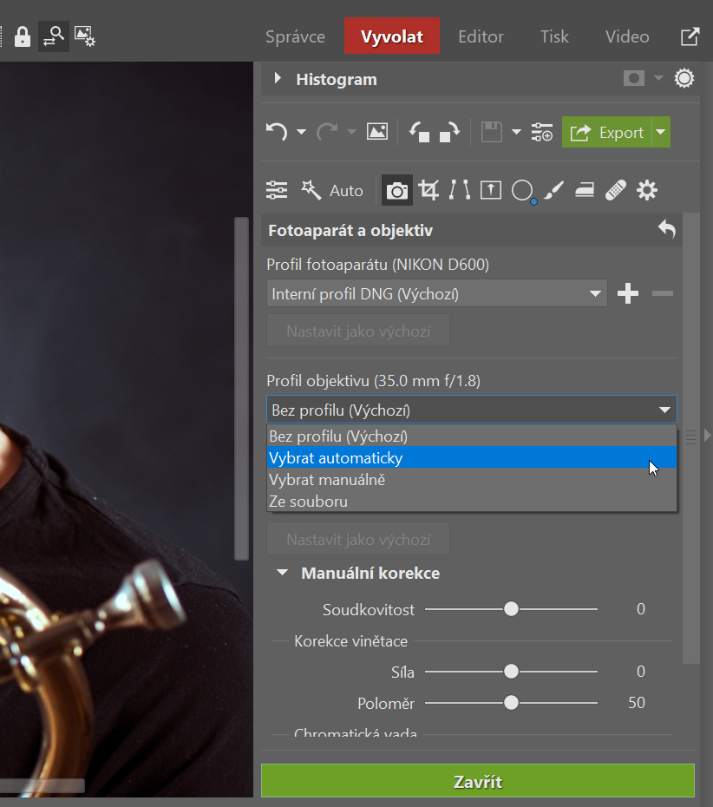The image size is (713, 807).
Task: Select the horizon alignment tool icon
Action: (x=491, y=190)
